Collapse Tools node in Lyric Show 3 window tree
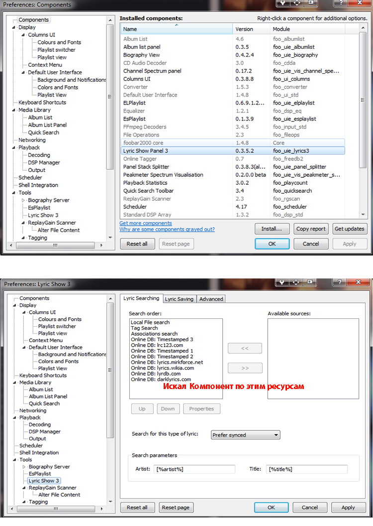 tap(14, 460)
